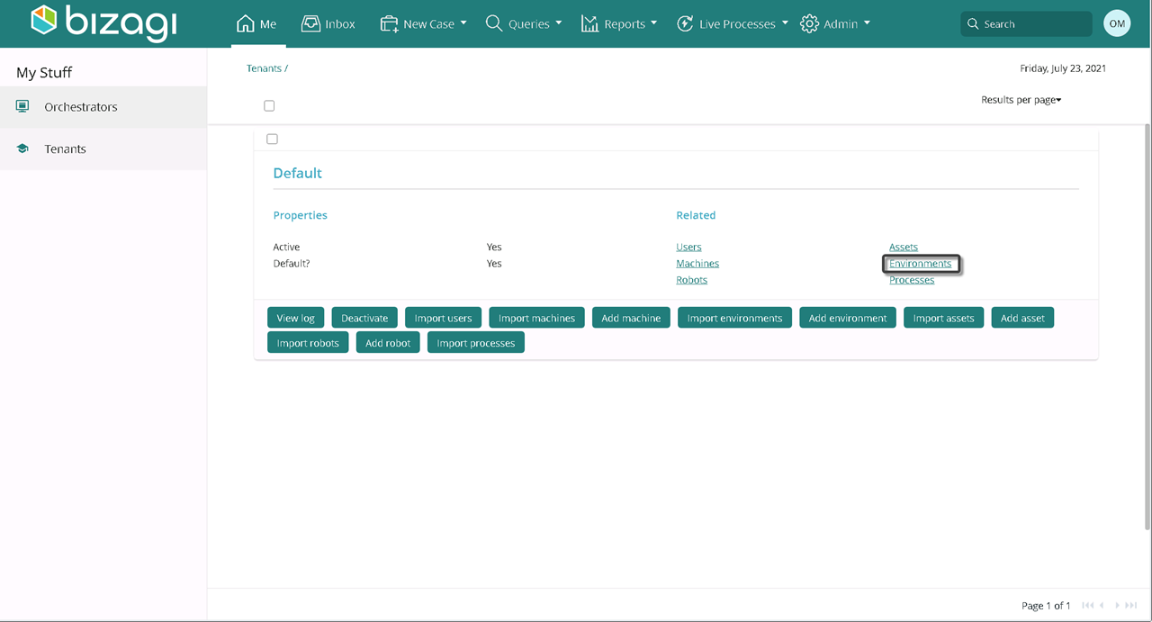Click the Import users button
1152x622 pixels.
(x=443, y=318)
